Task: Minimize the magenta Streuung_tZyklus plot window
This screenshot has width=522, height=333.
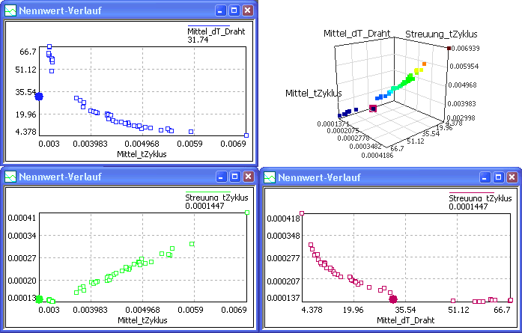Action: 485,177
